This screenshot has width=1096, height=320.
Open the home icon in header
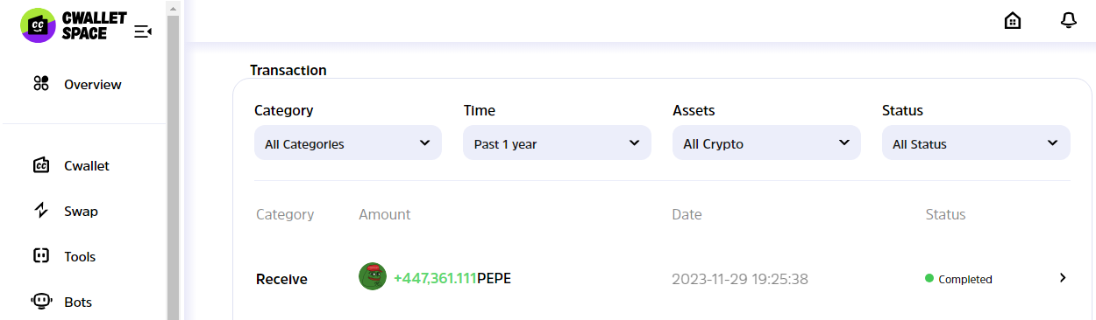tap(1013, 21)
